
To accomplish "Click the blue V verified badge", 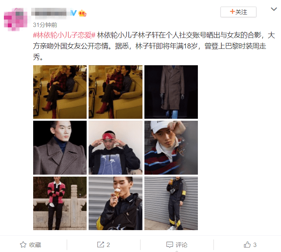I will (x=73, y=13).
